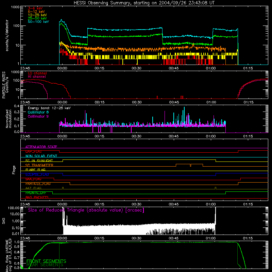This screenshot has height=272, width=272.
Task: Click the SAS axis label
Action: 4,221
